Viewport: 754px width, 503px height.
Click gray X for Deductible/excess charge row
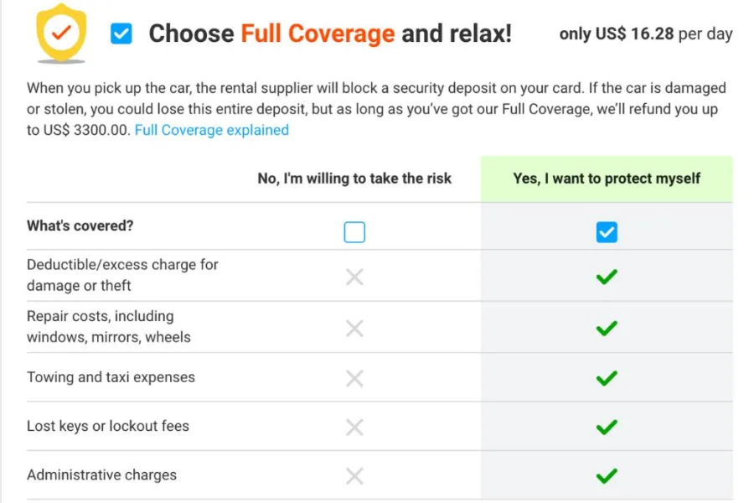354,277
